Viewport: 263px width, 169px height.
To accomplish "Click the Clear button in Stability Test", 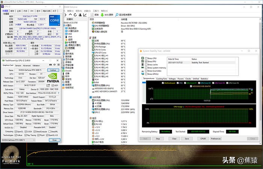I will coord(174,139).
